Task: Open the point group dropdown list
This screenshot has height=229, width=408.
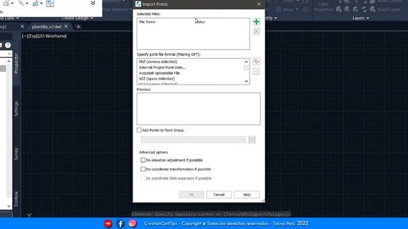Action: [x=193, y=140]
